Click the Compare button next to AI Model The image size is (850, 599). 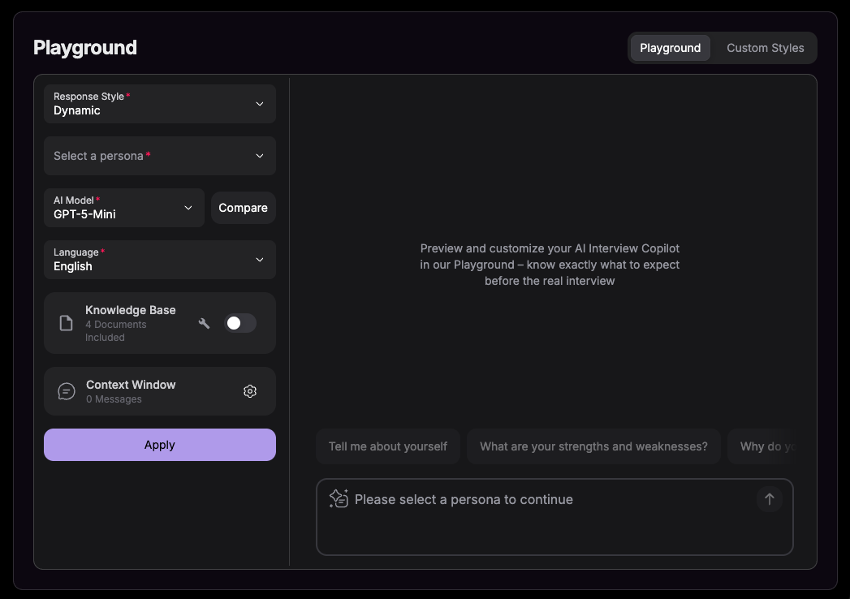(243, 208)
